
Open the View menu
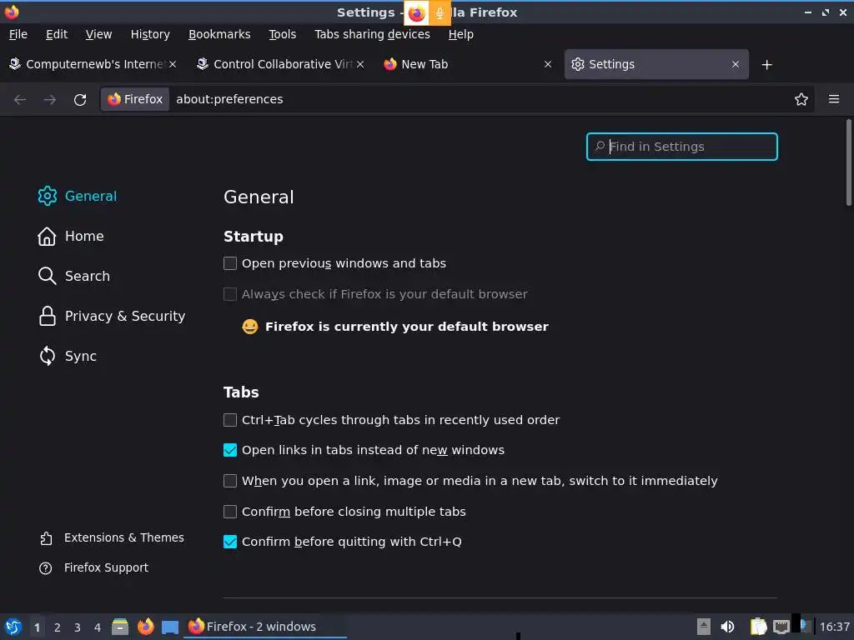point(98,34)
